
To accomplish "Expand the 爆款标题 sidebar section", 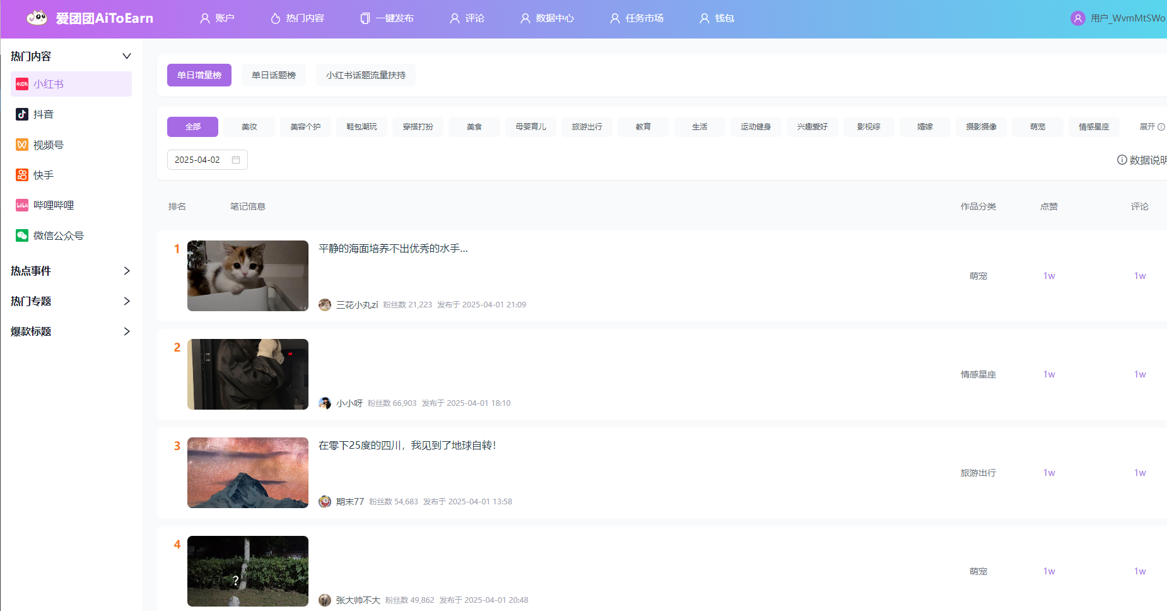I will pos(126,331).
